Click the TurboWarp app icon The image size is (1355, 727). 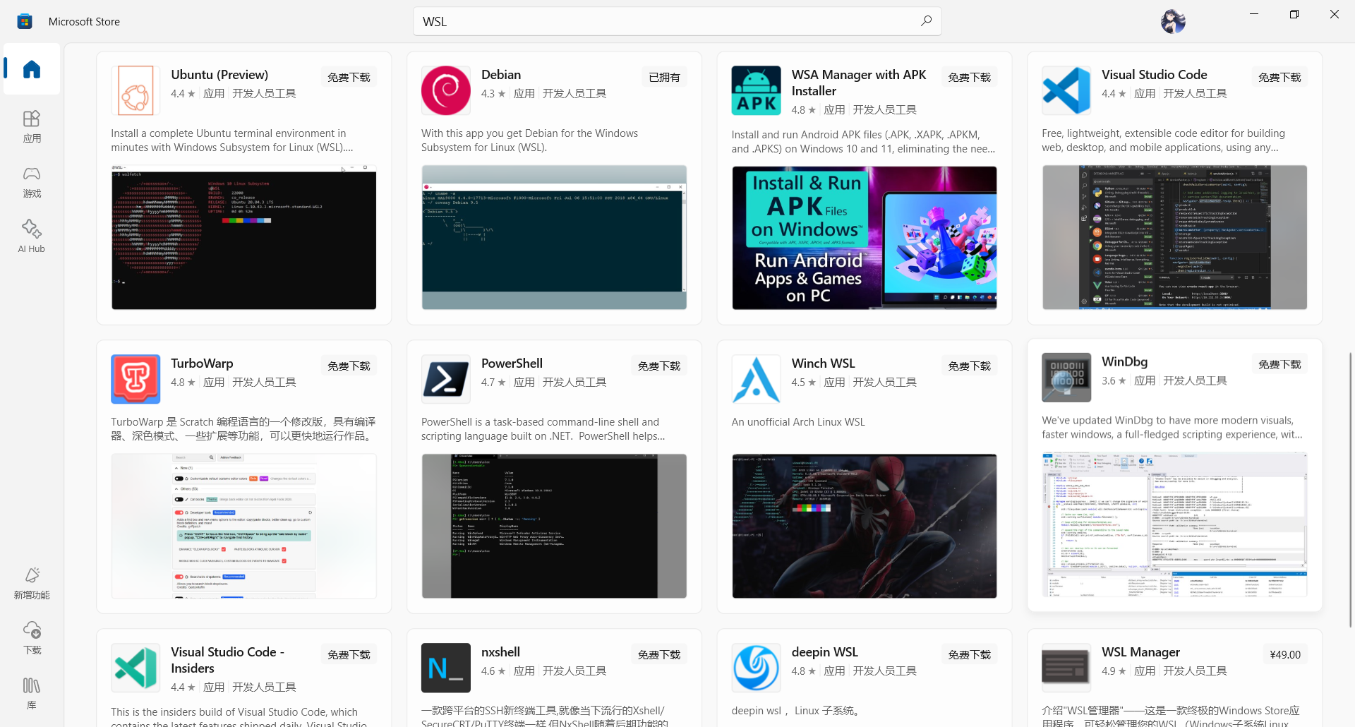[135, 379]
